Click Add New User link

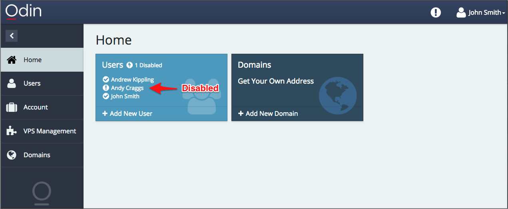[127, 113]
